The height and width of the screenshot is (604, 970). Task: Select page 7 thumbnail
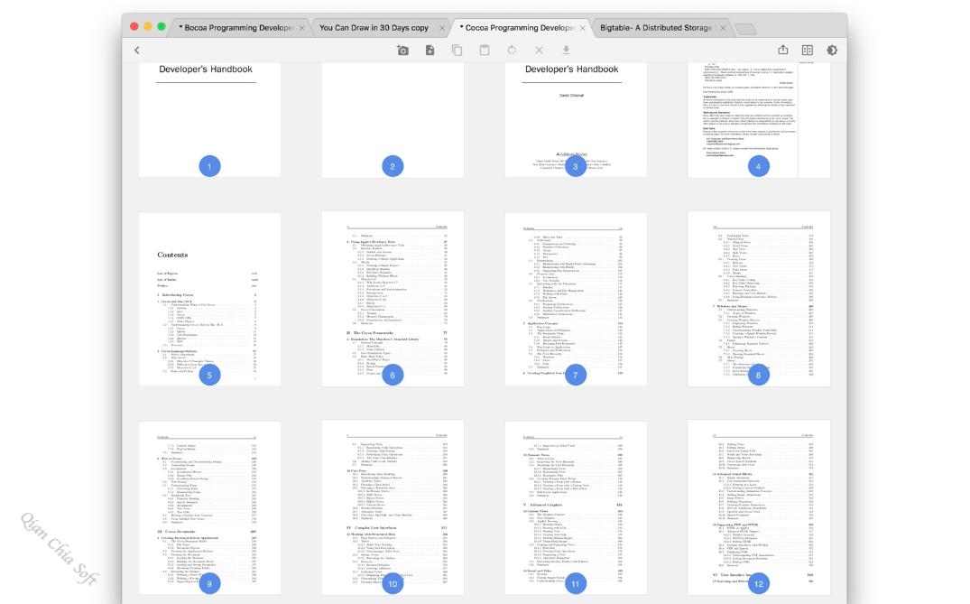pos(576,300)
